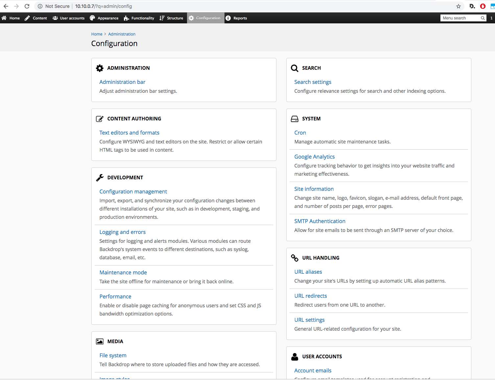The height and width of the screenshot is (380, 495).
Task: Open URL redirects link
Action: point(311,296)
